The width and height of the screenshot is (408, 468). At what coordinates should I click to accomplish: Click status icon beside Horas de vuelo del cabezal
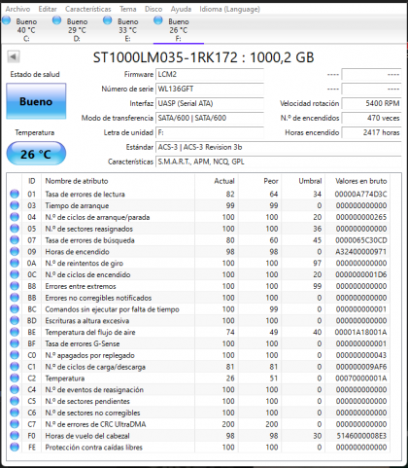point(15,436)
